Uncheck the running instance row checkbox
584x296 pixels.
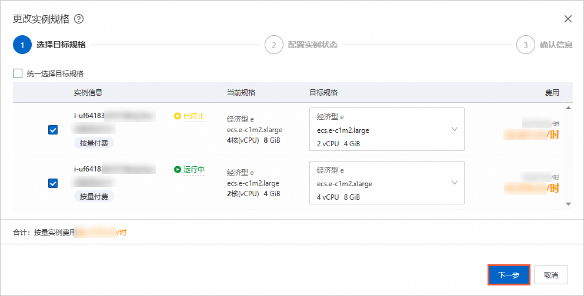[x=53, y=183]
